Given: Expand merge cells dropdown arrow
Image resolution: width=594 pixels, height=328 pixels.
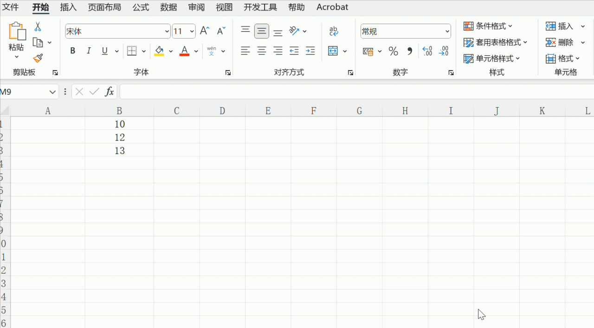Looking at the screenshot, I should (345, 51).
